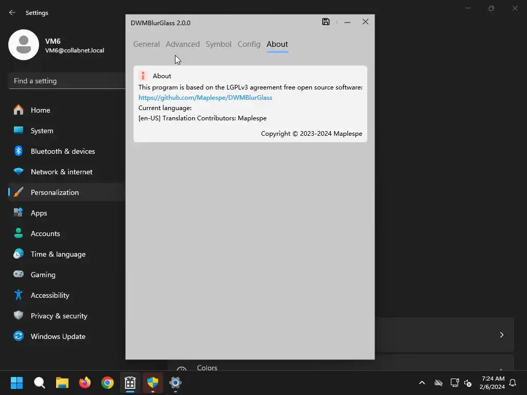Click the VM6 account avatar in Settings

pos(24,45)
